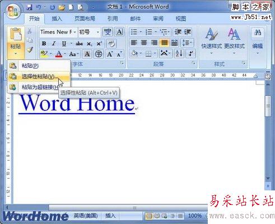Show or hide paragraph marks
This screenshot has height=224, width=275.
[x=191, y=54]
